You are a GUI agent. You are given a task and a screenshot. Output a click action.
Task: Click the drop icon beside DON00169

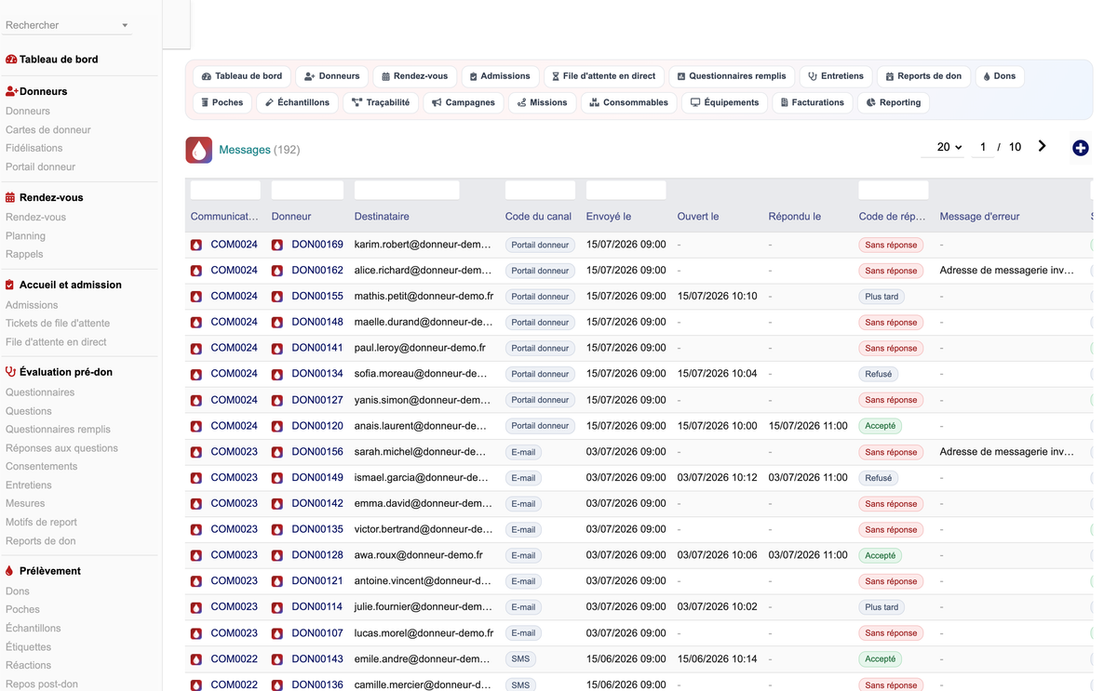(x=277, y=246)
